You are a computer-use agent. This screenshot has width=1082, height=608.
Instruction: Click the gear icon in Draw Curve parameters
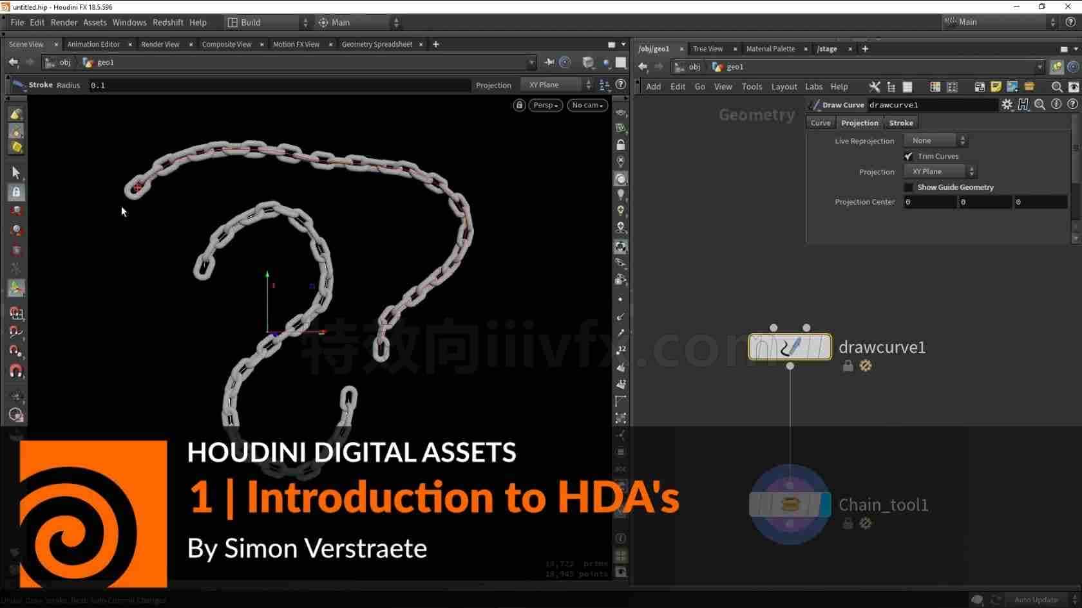pyautogui.click(x=1007, y=105)
